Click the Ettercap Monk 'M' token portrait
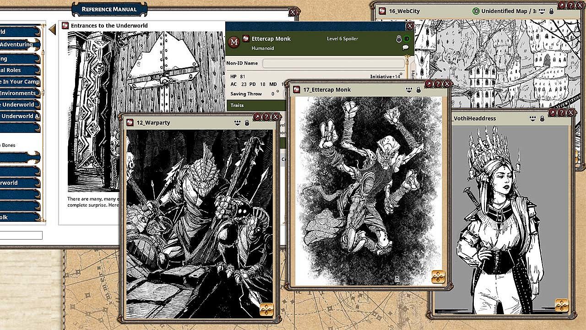 (234, 42)
